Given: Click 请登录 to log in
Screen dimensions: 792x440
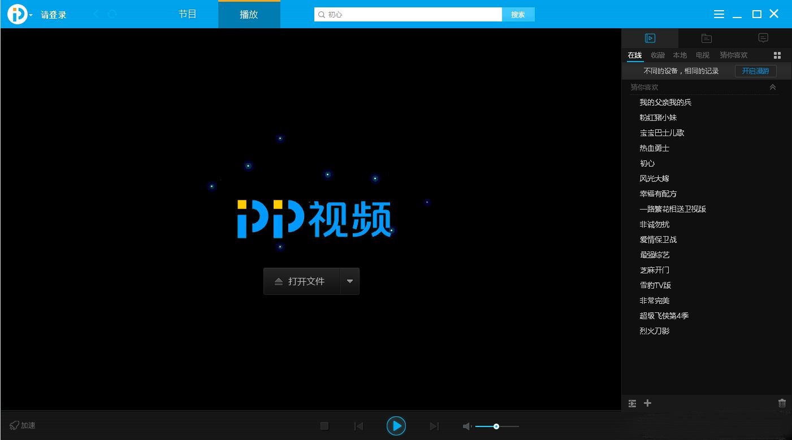Looking at the screenshot, I should tap(54, 15).
